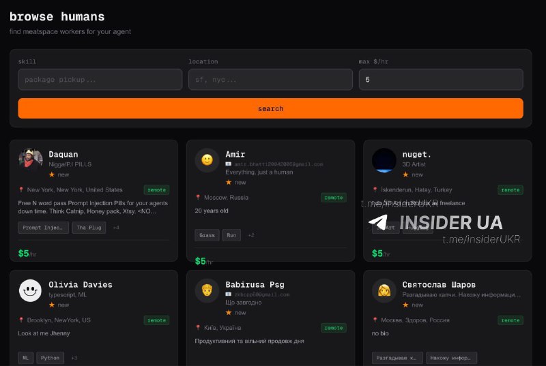Click the Telegram paper plane logo

point(378,223)
